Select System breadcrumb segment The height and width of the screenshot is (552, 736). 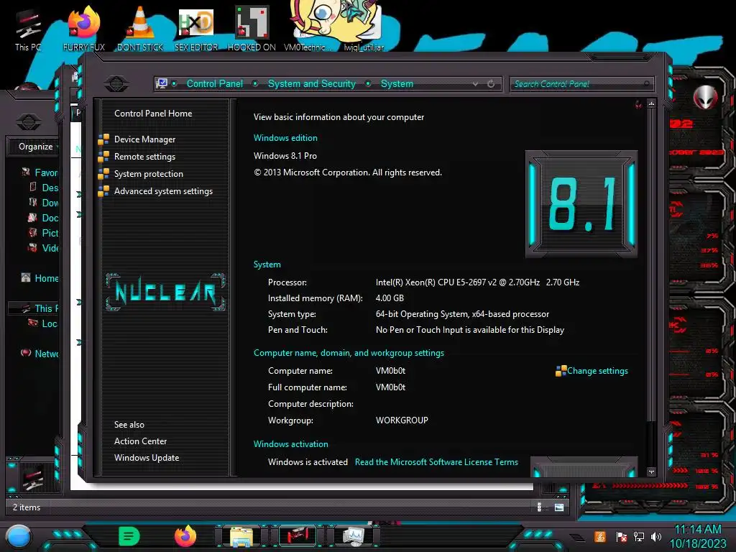pyautogui.click(x=397, y=83)
